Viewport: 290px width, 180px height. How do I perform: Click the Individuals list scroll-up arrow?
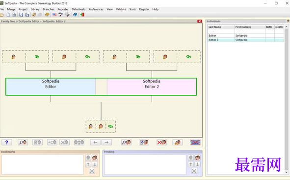point(286,27)
